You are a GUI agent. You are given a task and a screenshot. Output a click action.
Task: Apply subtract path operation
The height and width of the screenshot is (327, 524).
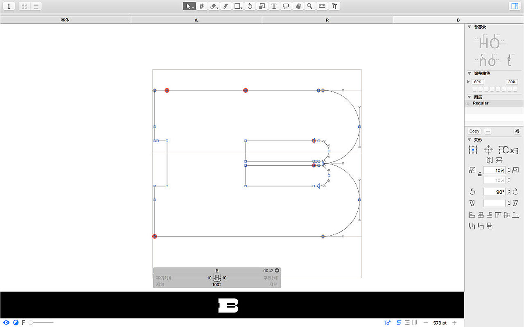pyautogui.click(x=481, y=226)
